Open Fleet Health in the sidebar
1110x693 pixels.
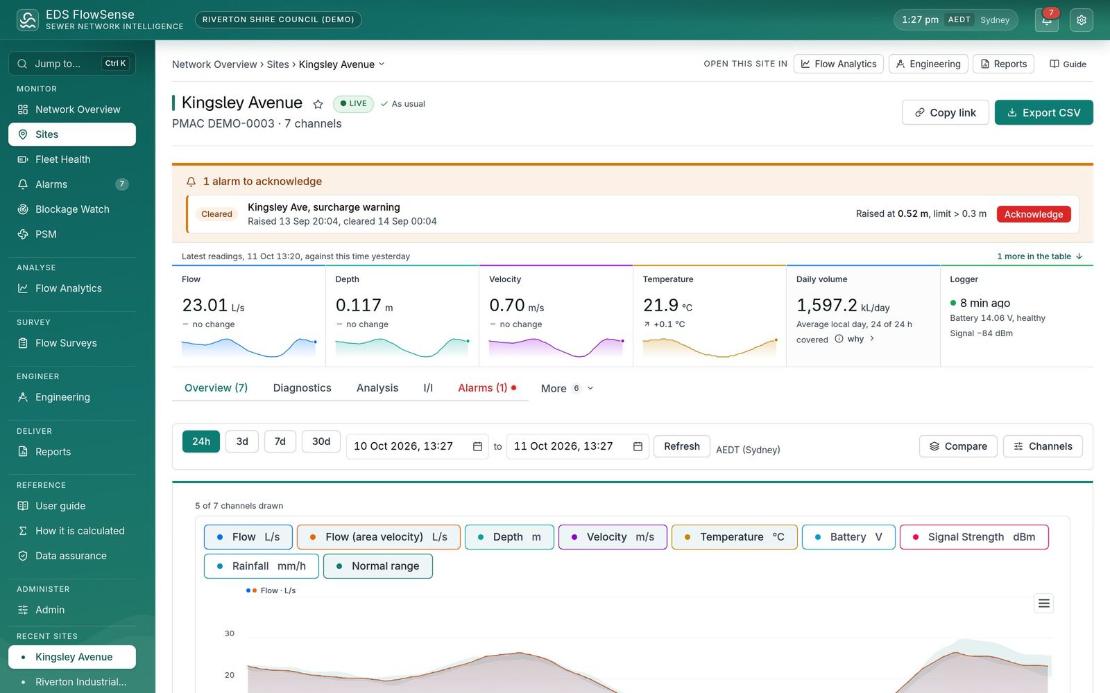pyautogui.click(x=72, y=159)
